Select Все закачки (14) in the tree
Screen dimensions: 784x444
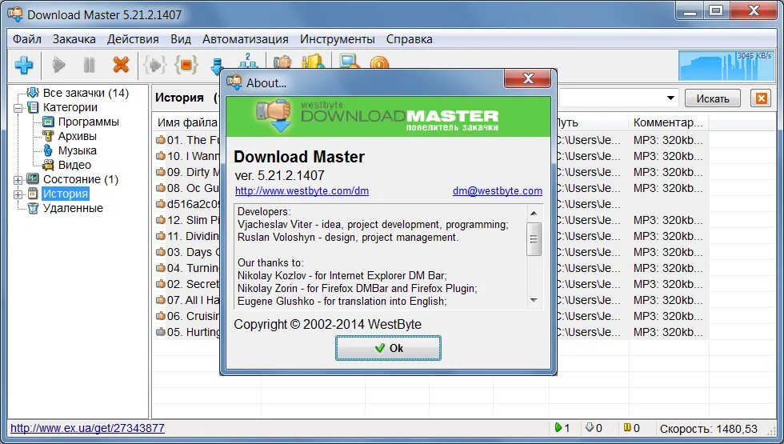[86, 93]
